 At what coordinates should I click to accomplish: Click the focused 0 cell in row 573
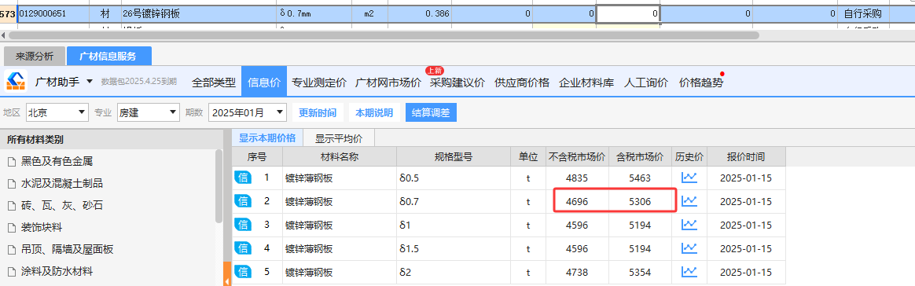tap(628, 13)
